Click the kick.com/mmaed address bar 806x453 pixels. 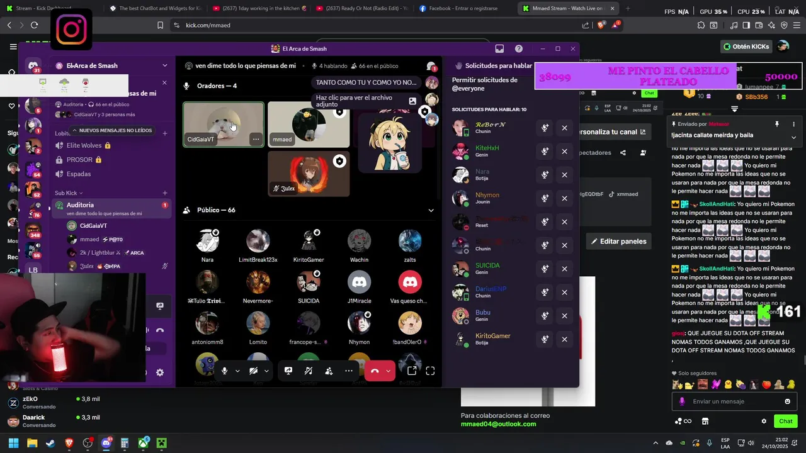[375, 25]
